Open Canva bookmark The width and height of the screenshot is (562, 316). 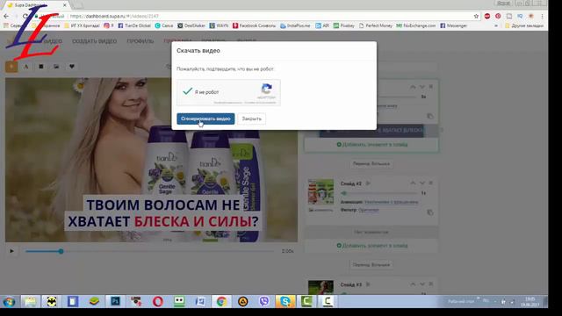(x=164, y=25)
